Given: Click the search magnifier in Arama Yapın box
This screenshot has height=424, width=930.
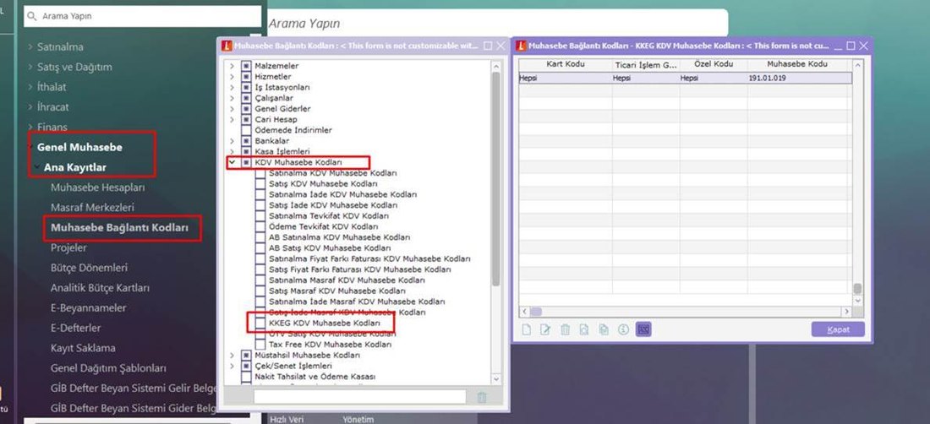Looking at the screenshot, I should [32, 17].
